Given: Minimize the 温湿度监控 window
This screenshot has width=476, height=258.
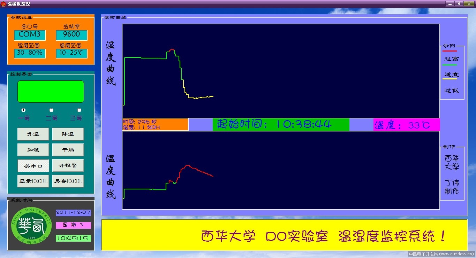Looking at the screenshot, I should (x=450, y=3).
